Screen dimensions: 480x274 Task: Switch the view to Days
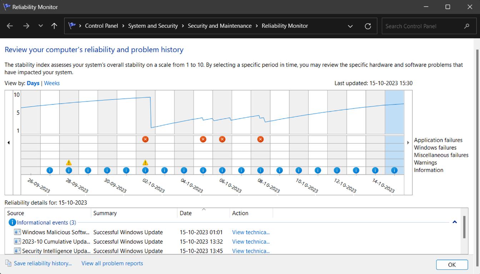click(x=33, y=83)
